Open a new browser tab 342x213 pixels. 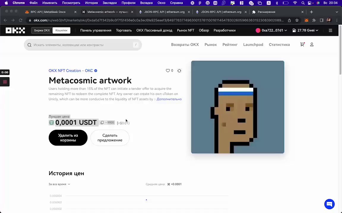coord(311,12)
